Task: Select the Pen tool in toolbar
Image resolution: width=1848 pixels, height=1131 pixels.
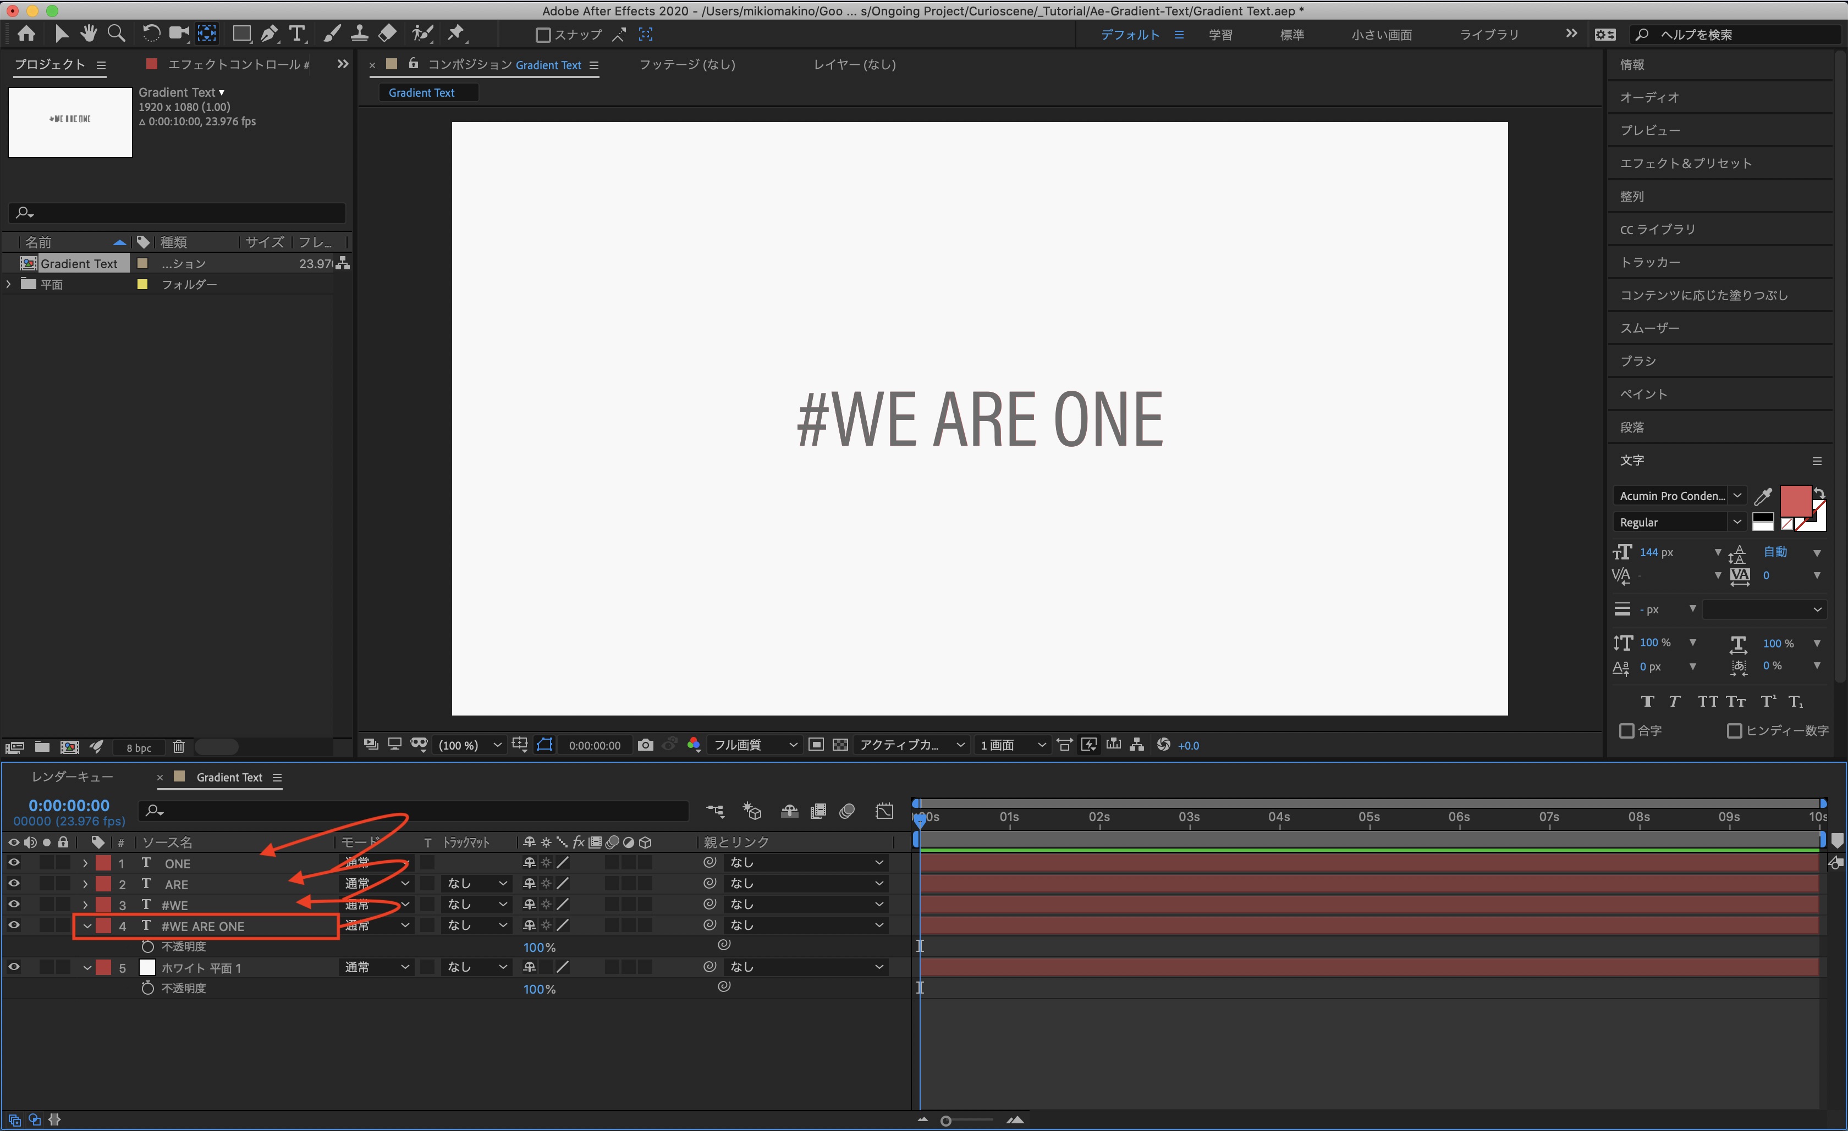Action: pos(268,34)
